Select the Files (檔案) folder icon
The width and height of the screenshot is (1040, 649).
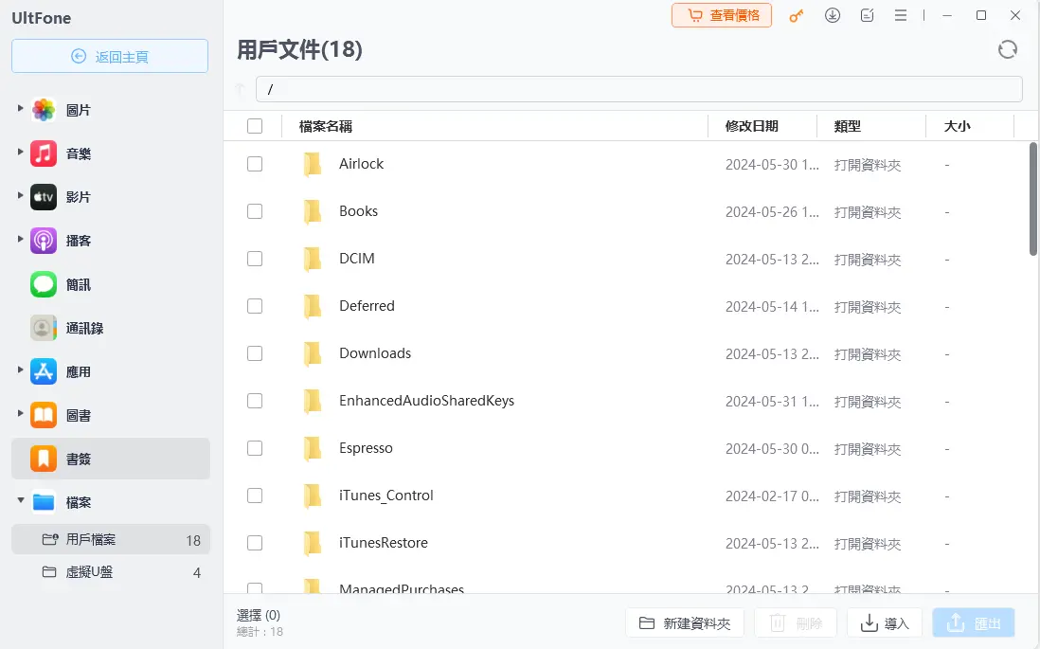coord(44,502)
